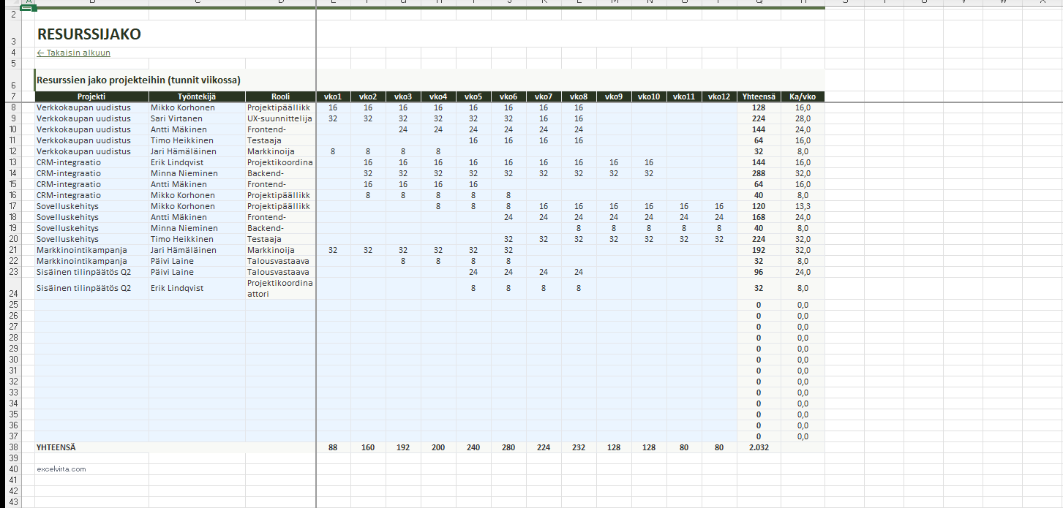Click the vko6 weekly total 280
This screenshot has width=1063, height=508.
(508, 447)
